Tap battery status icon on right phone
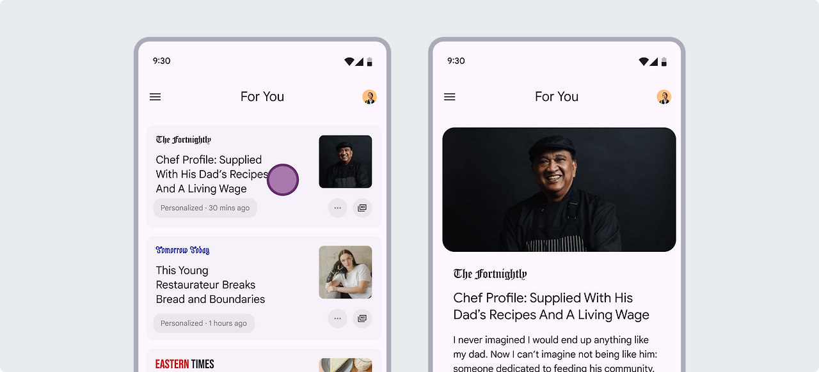819x372 pixels. click(664, 61)
